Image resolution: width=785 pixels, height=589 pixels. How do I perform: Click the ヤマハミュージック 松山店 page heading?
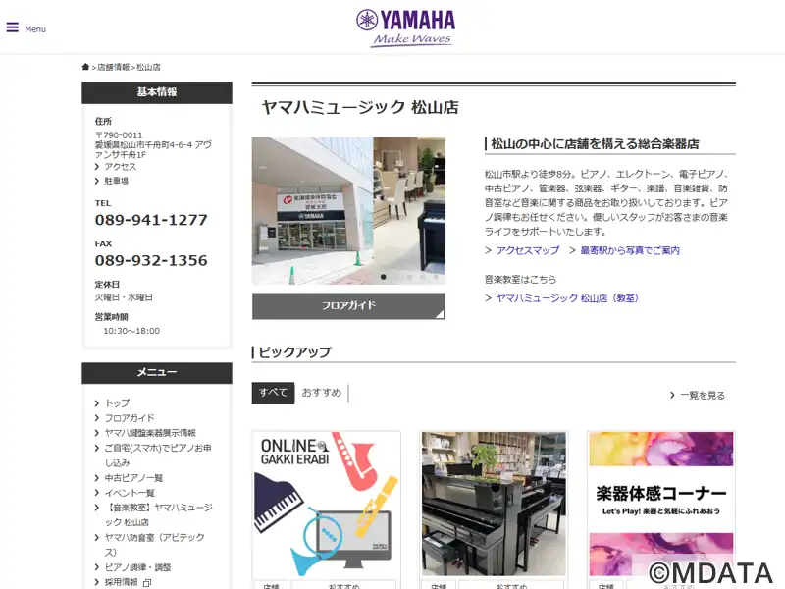click(360, 107)
